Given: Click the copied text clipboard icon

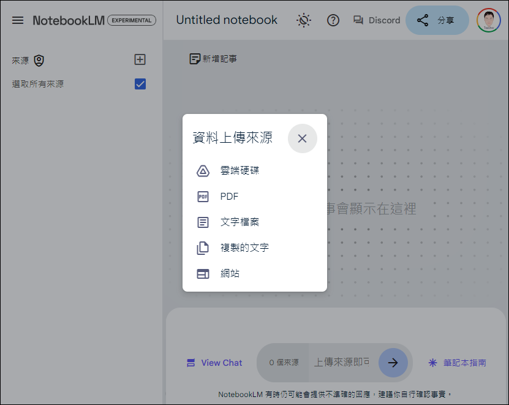Looking at the screenshot, I should (x=203, y=248).
